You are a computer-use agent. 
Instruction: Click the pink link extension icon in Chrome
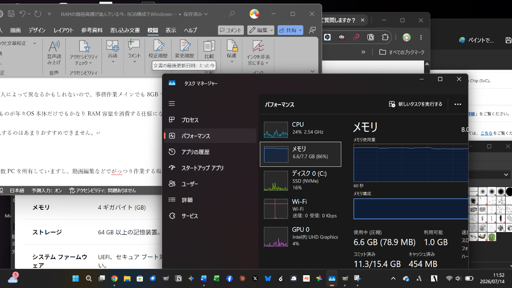(356, 37)
